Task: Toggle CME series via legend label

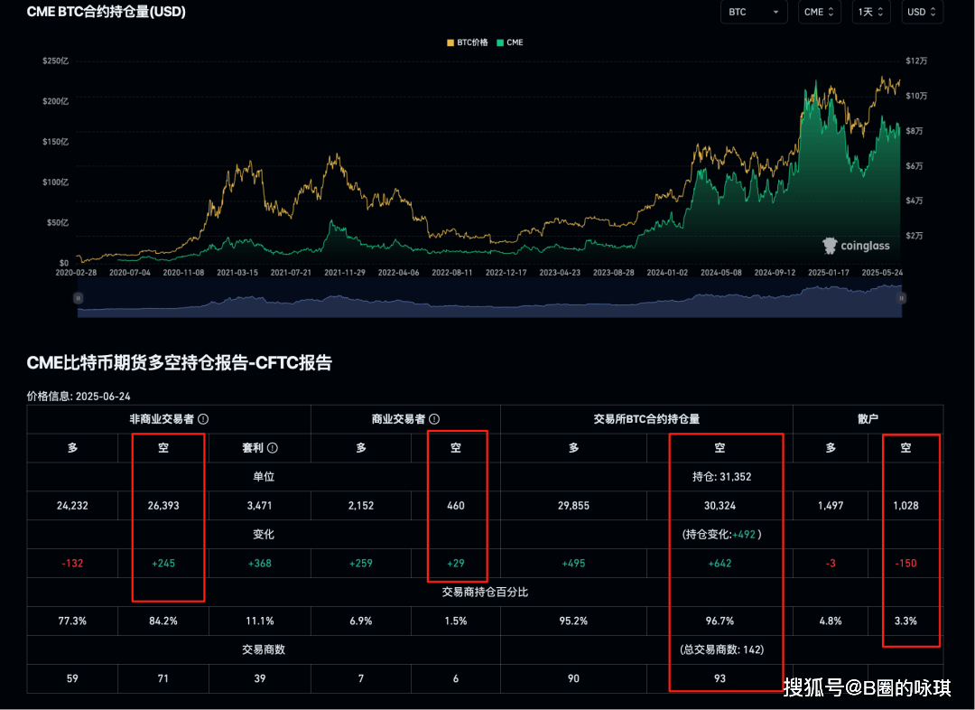Action: tap(515, 42)
